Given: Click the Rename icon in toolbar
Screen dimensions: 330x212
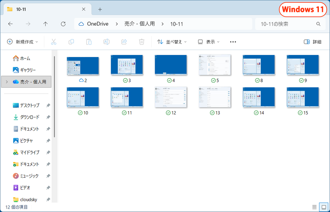Looking at the screenshot, I should coord(106,42).
